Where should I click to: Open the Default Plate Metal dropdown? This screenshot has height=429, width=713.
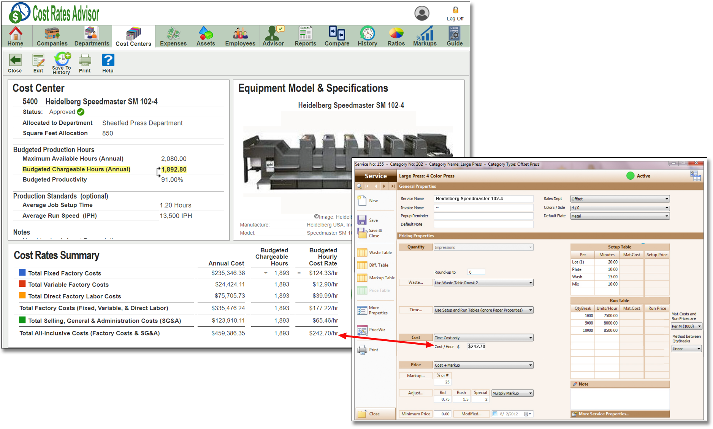coord(620,216)
